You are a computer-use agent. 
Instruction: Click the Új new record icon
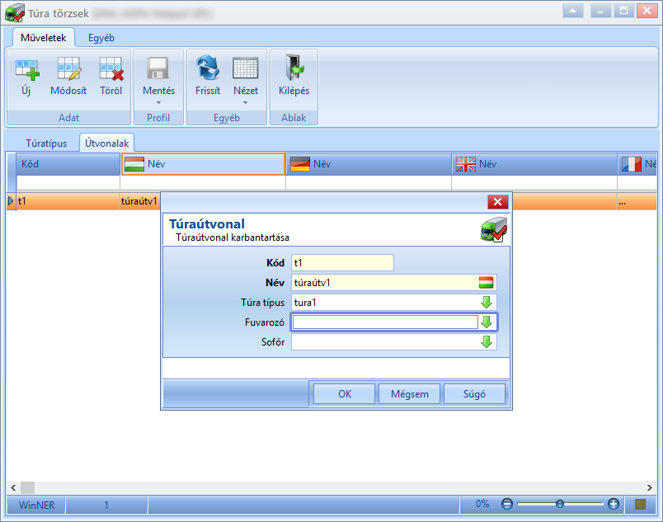27,69
